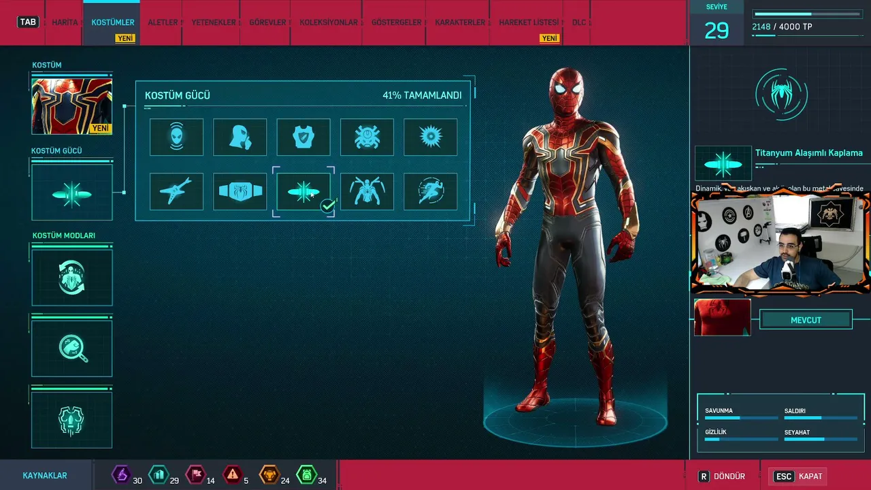871x490 pixels.
Task: Switch to the KOLEKSİYONLAR tab
Action: (329, 22)
